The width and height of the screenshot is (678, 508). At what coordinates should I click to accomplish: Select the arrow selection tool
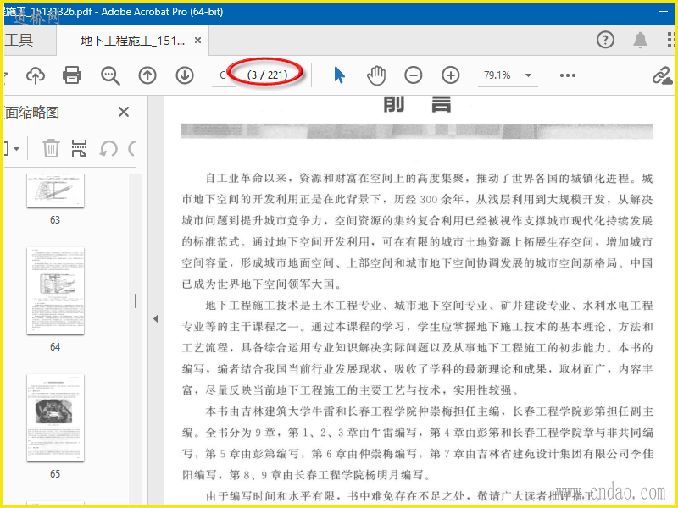point(340,75)
